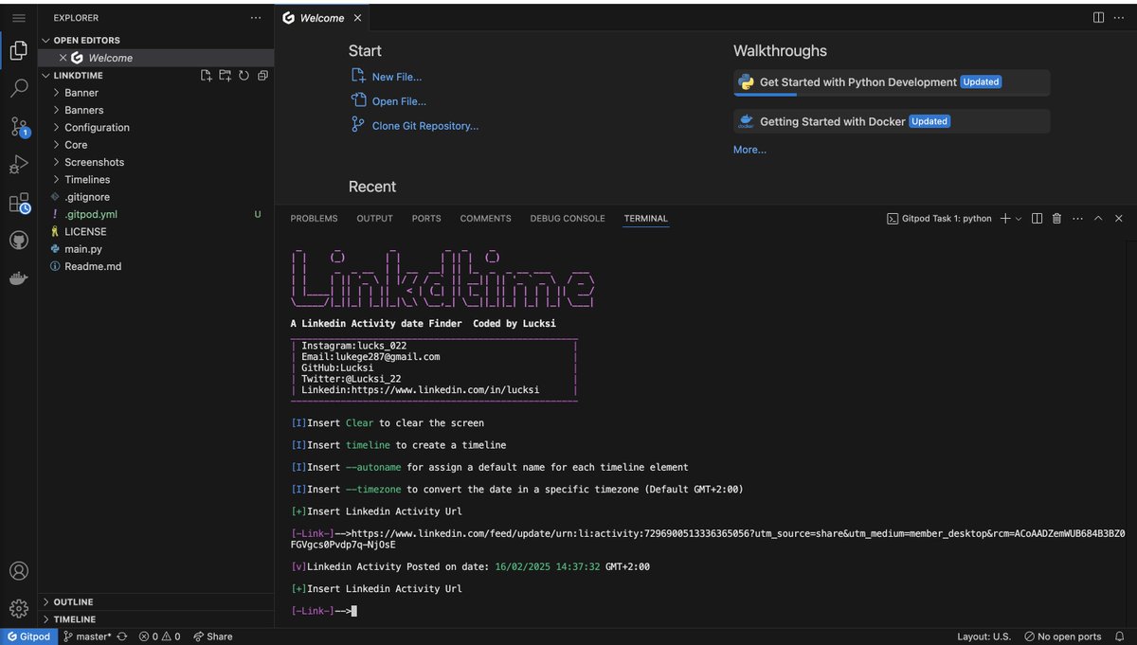Viewport: 1137px width, 645px height.
Task: Open the new terminal launch profile dropdown
Action: (x=1019, y=219)
